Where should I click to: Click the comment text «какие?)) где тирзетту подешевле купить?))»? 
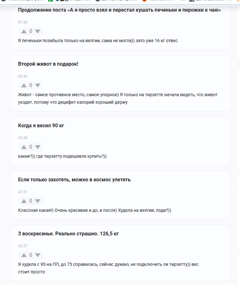pyautogui.click(x=62, y=156)
